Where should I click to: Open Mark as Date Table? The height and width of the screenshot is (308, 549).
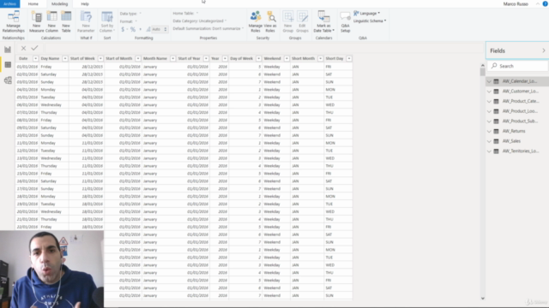[x=324, y=21]
